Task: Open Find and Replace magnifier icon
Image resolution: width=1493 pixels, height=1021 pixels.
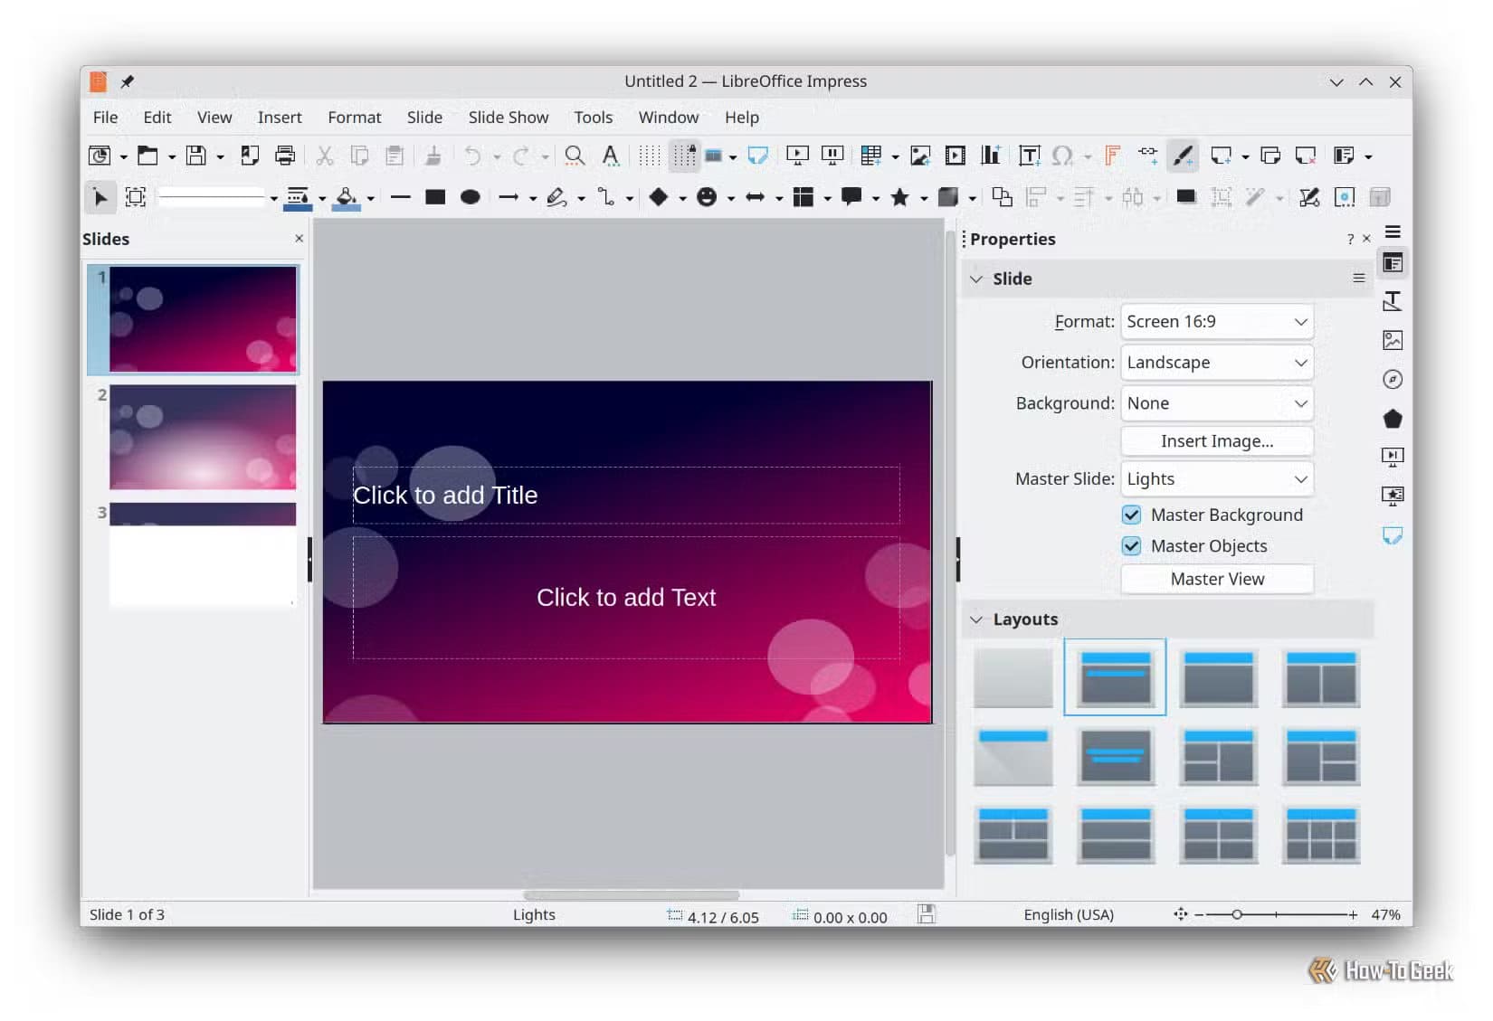Action: coord(575,156)
